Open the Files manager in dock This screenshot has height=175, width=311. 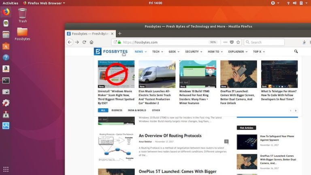[6, 35]
